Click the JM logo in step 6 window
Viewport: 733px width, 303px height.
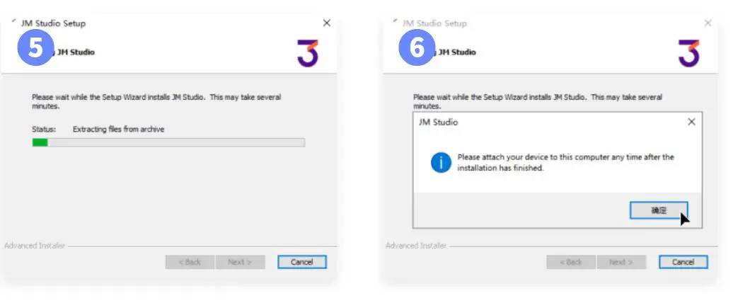click(689, 53)
